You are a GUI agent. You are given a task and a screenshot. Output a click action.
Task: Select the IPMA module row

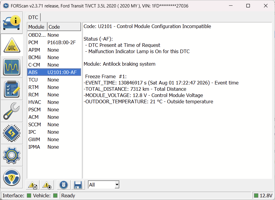coord(54,147)
